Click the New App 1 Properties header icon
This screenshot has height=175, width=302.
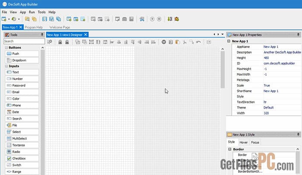[x=230, y=35]
